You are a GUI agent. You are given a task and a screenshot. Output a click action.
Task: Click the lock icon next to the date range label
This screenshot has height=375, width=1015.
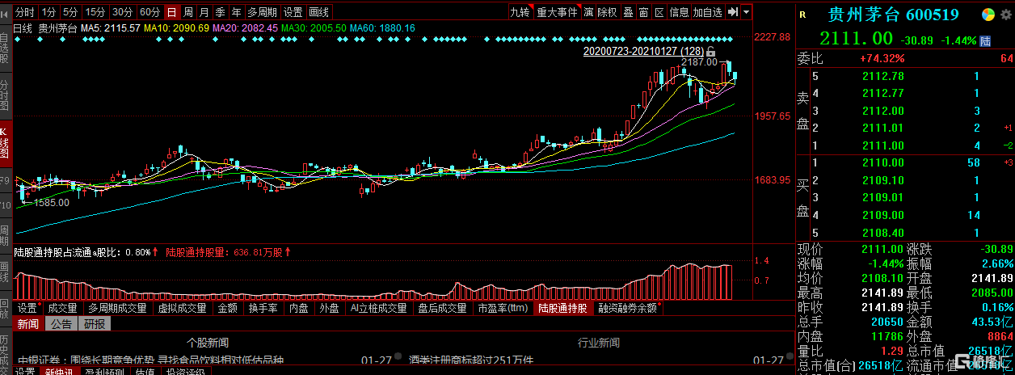point(710,52)
